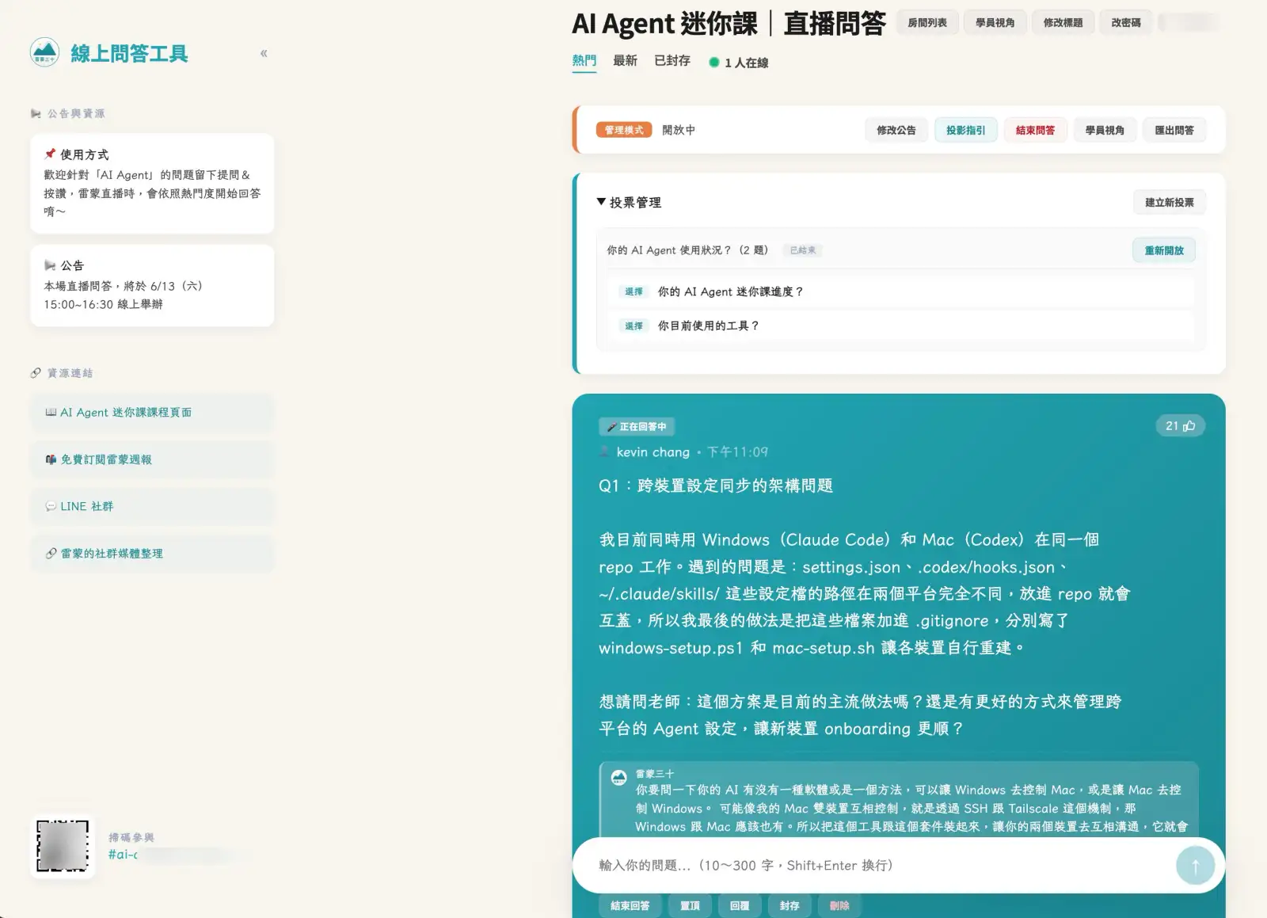The height and width of the screenshot is (918, 1267).
Task: Collapse the sidebar with the double-chevron icon
Action: click(264, 53)
